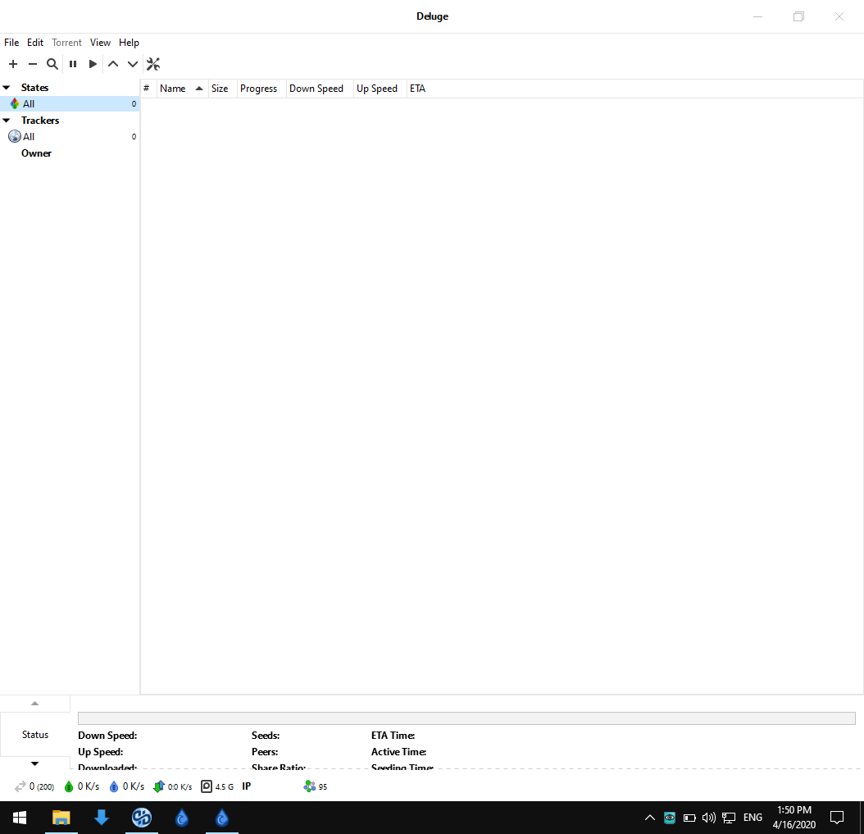Click the ENG language indicator
864x834 pixels.
coord(753,818)
